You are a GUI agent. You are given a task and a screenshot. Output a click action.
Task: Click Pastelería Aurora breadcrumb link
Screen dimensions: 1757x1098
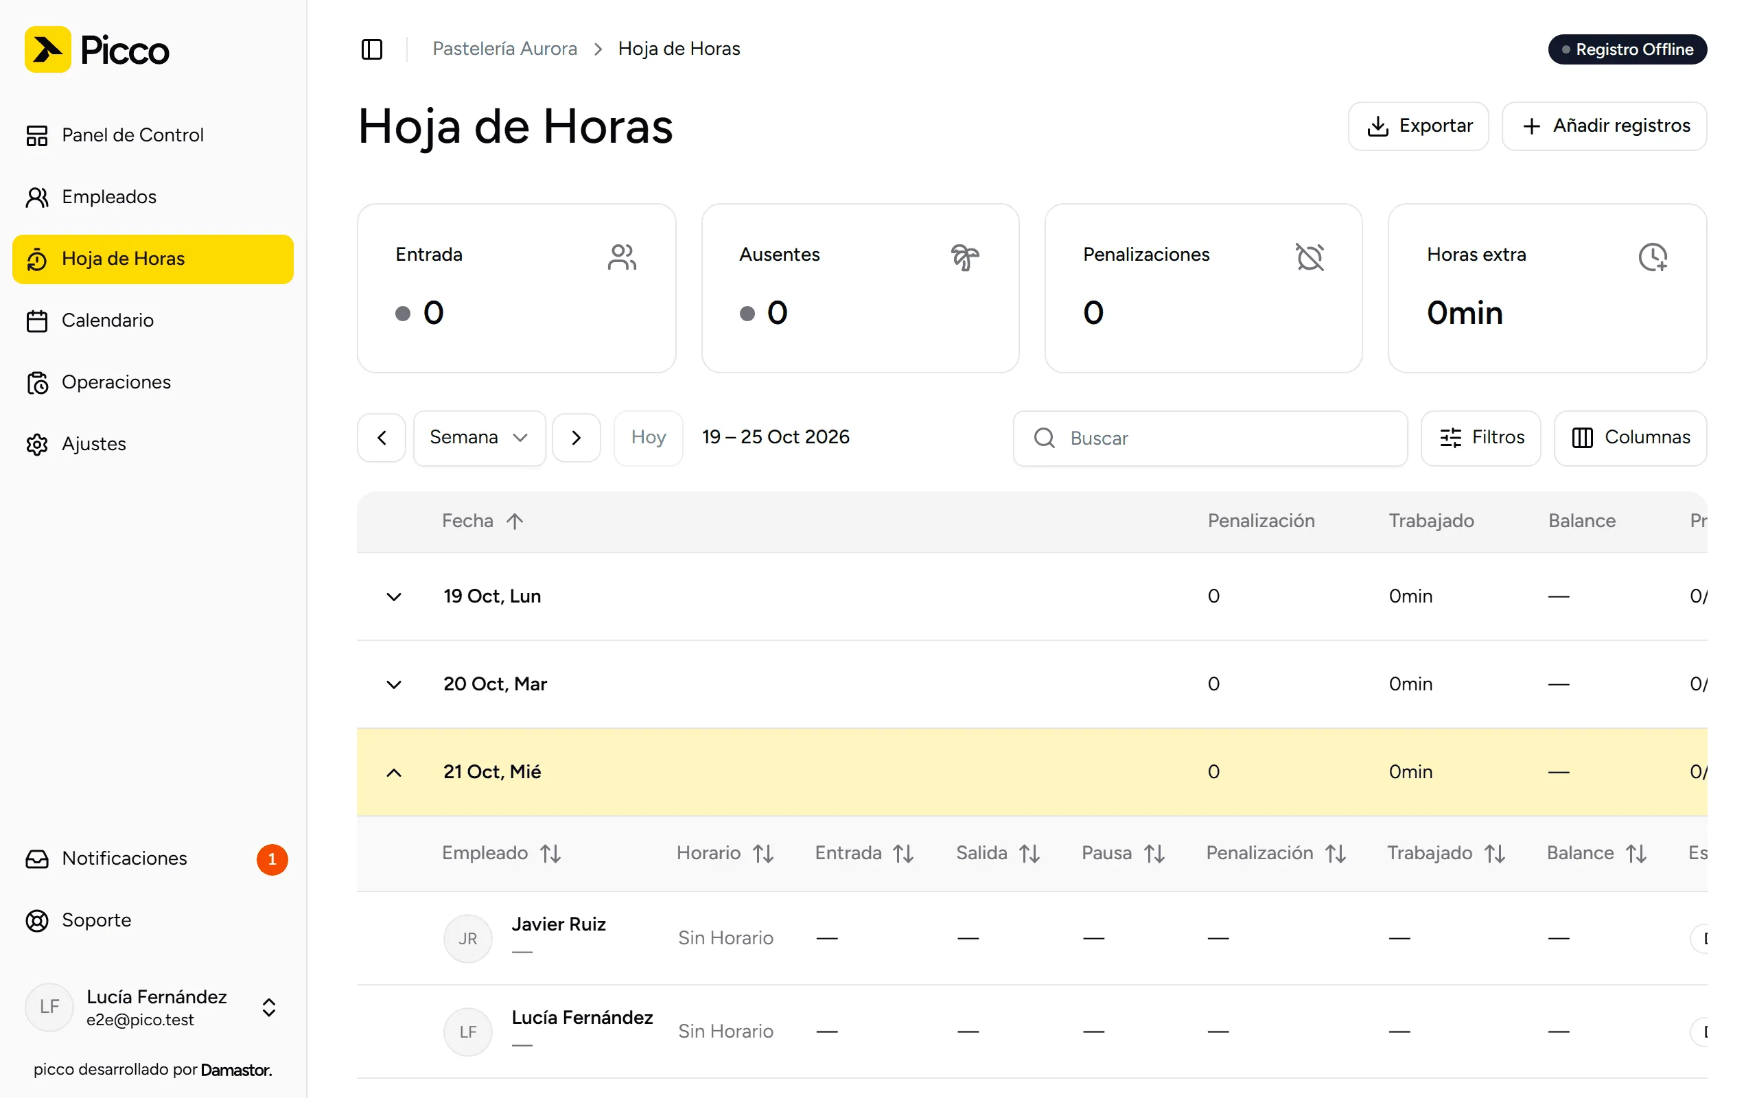pyautogui.click(x=504, y=49)
